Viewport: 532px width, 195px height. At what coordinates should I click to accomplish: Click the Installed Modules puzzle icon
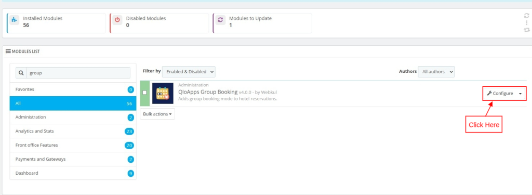(14, 20)
